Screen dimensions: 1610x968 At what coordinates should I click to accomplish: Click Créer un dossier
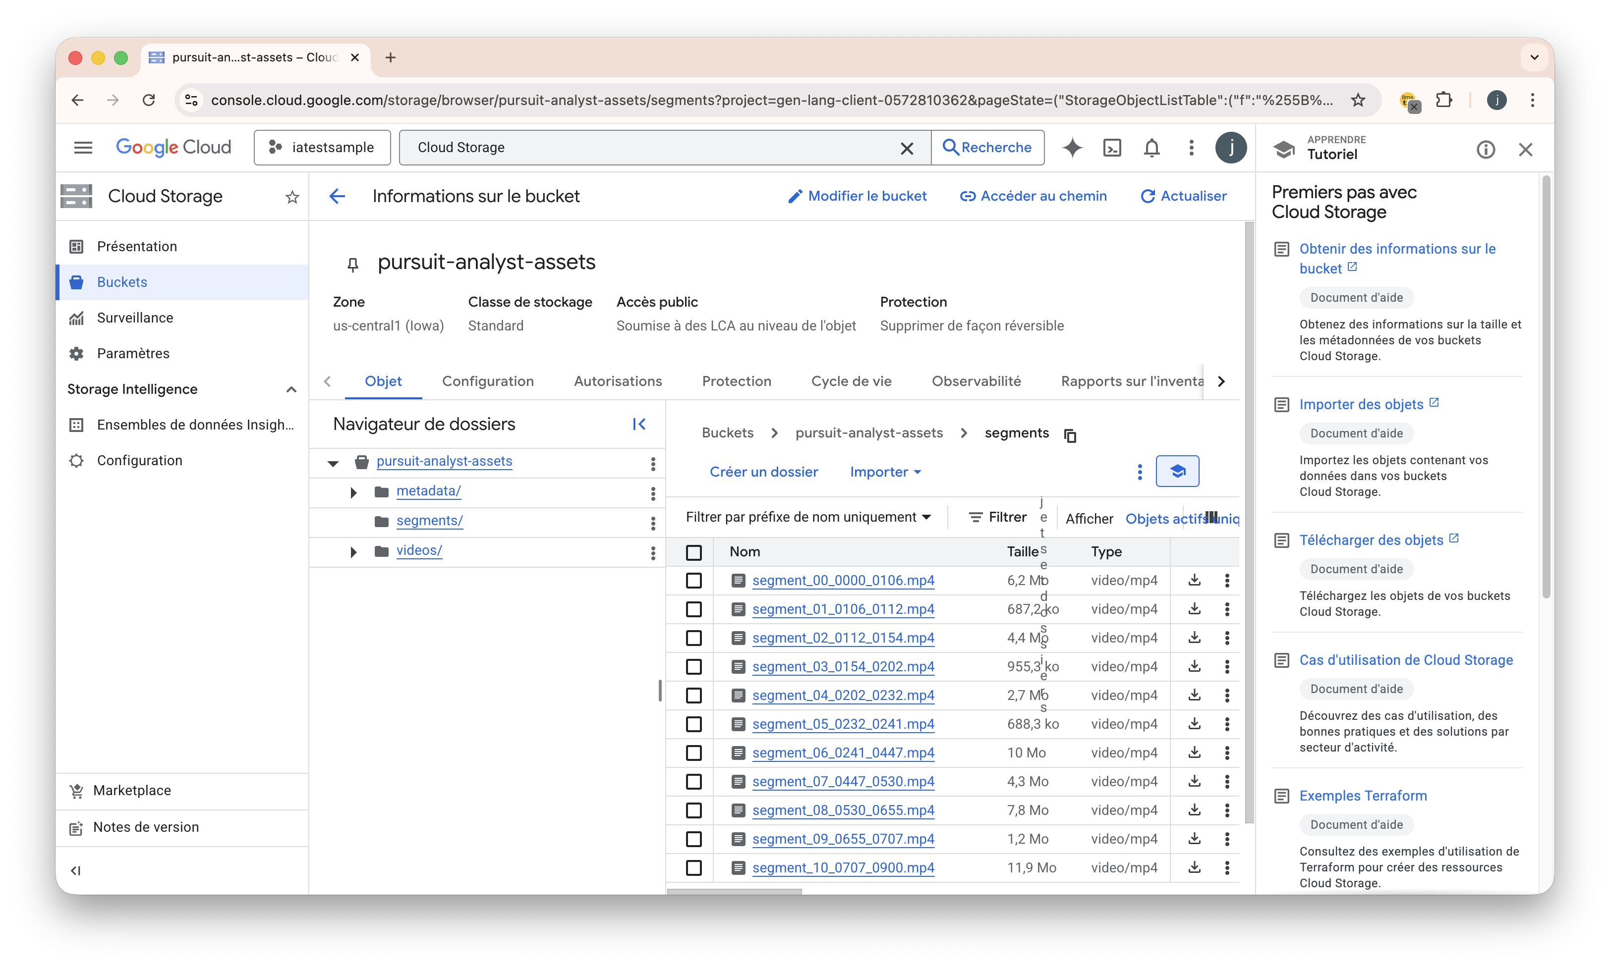pyautogui.click(x=763, y=472)
